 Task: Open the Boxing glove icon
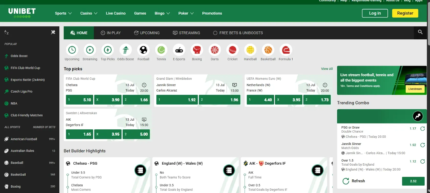[197, 50]
